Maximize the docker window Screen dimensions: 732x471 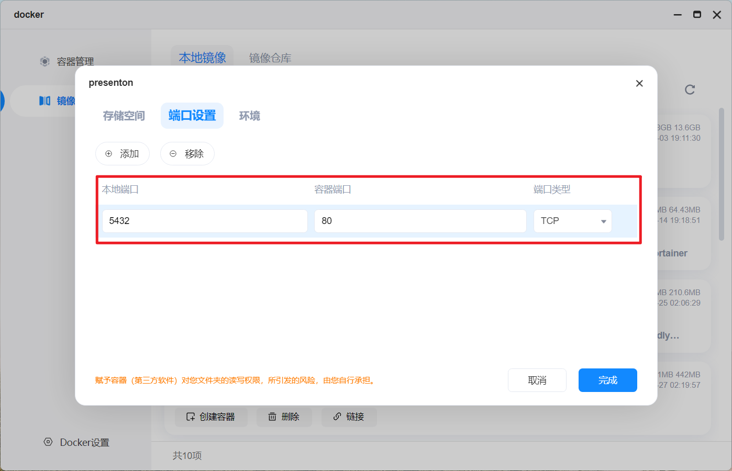[x=697, y=15]
